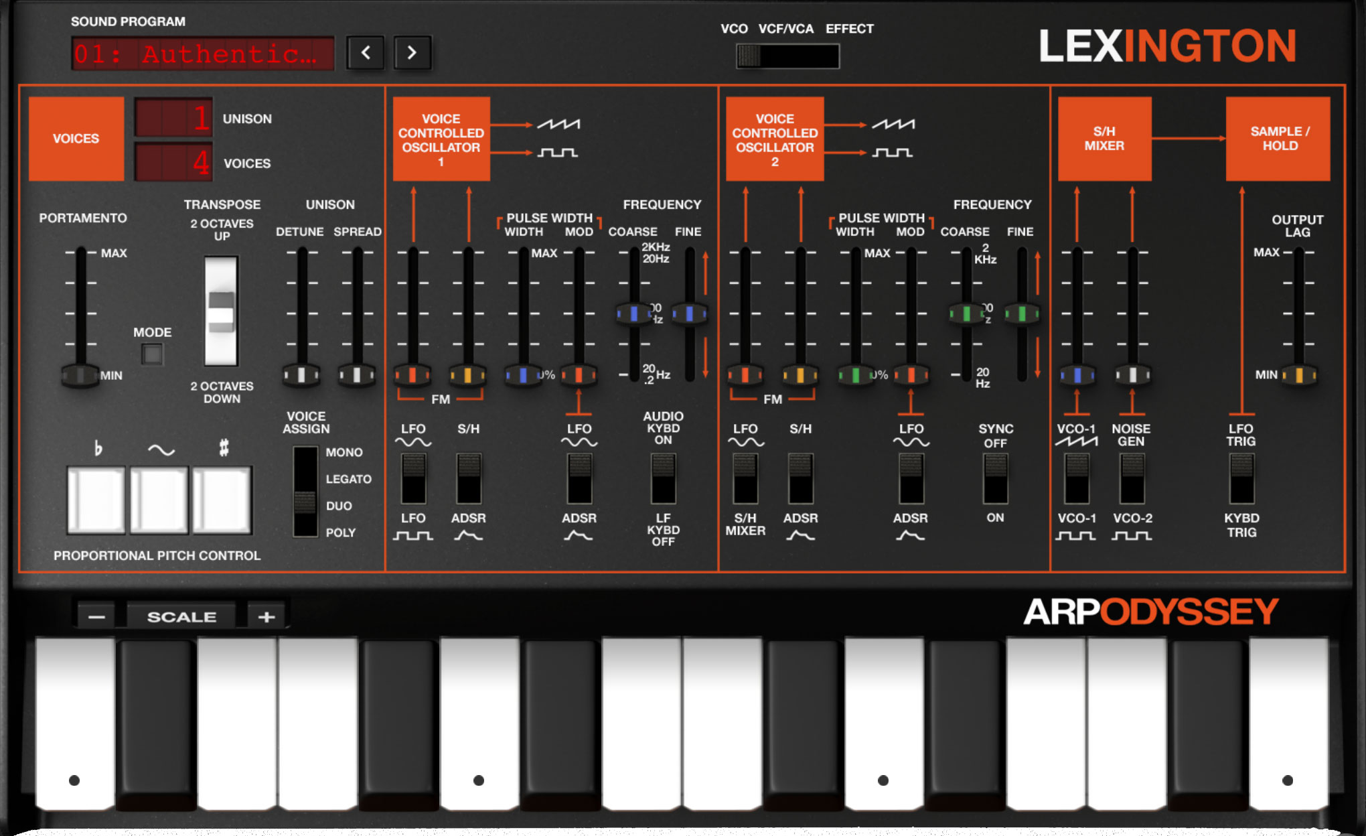1366x836 pixels.
Task: Toggle S/H Mixer VCO-1 saw/square switch
Action: [x=1077, y=478]
